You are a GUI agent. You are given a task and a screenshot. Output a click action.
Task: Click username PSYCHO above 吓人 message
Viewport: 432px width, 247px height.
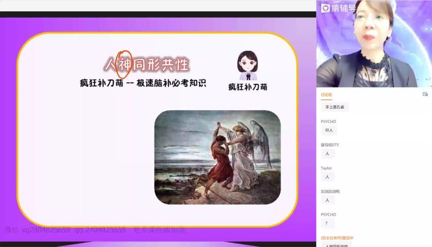(328, 121)
